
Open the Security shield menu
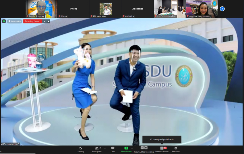81,149
